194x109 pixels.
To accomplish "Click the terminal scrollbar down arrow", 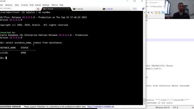I will click(144, 104).
